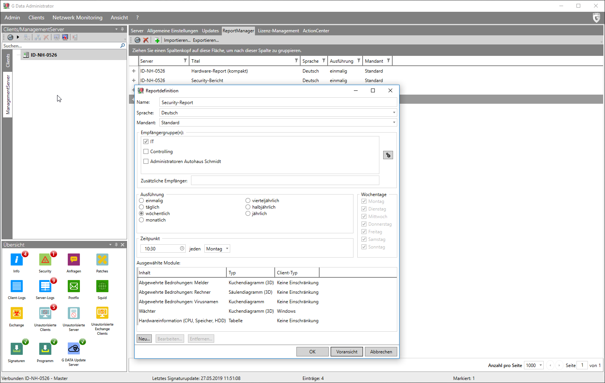Open the Exchange overview icon
The image size is (605, 383).
click(x=16, y=313)
